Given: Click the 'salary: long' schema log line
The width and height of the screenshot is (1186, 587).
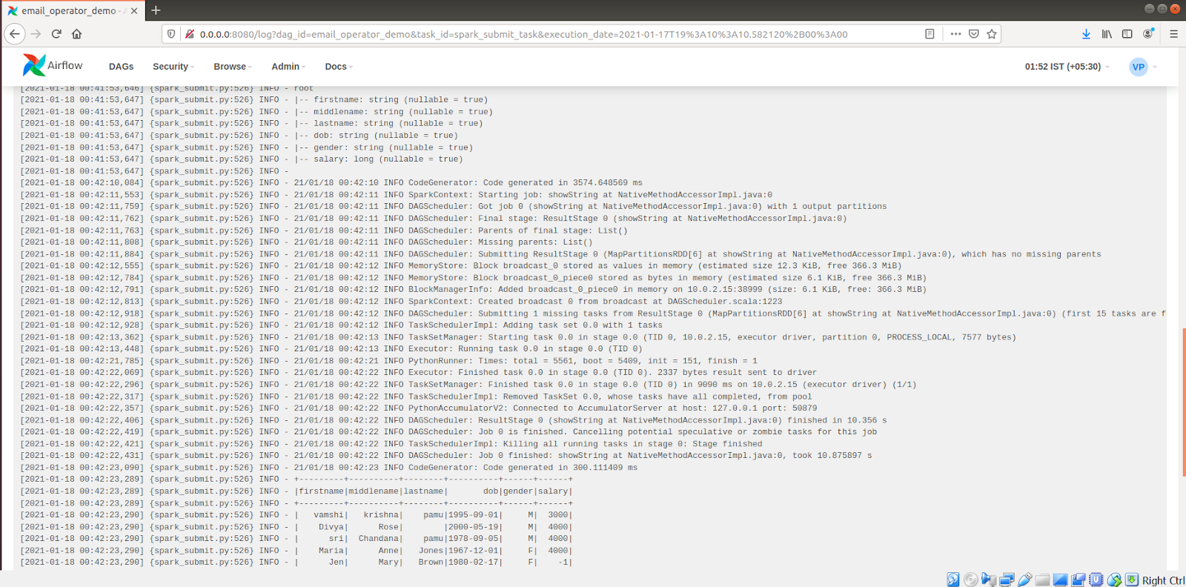Looking at the screenshot, I should [242, 159].
